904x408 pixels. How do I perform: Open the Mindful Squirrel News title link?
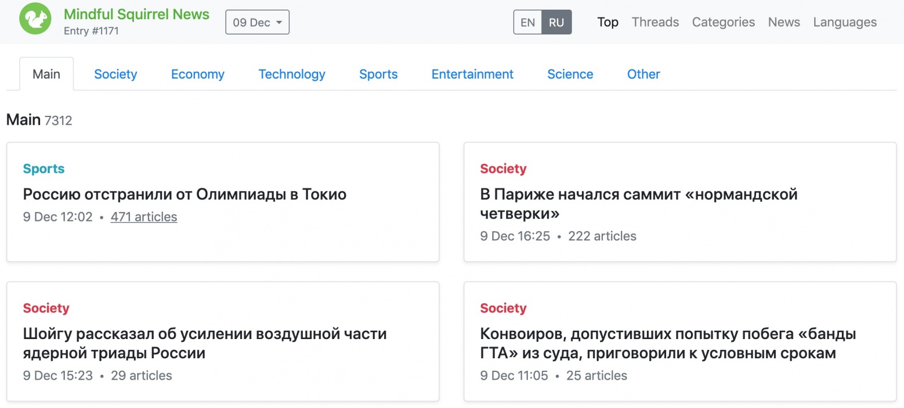pyautogui.click(x=136, y=14)
